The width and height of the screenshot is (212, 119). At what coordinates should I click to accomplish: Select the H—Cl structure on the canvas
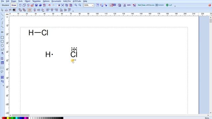pos(38,33)
